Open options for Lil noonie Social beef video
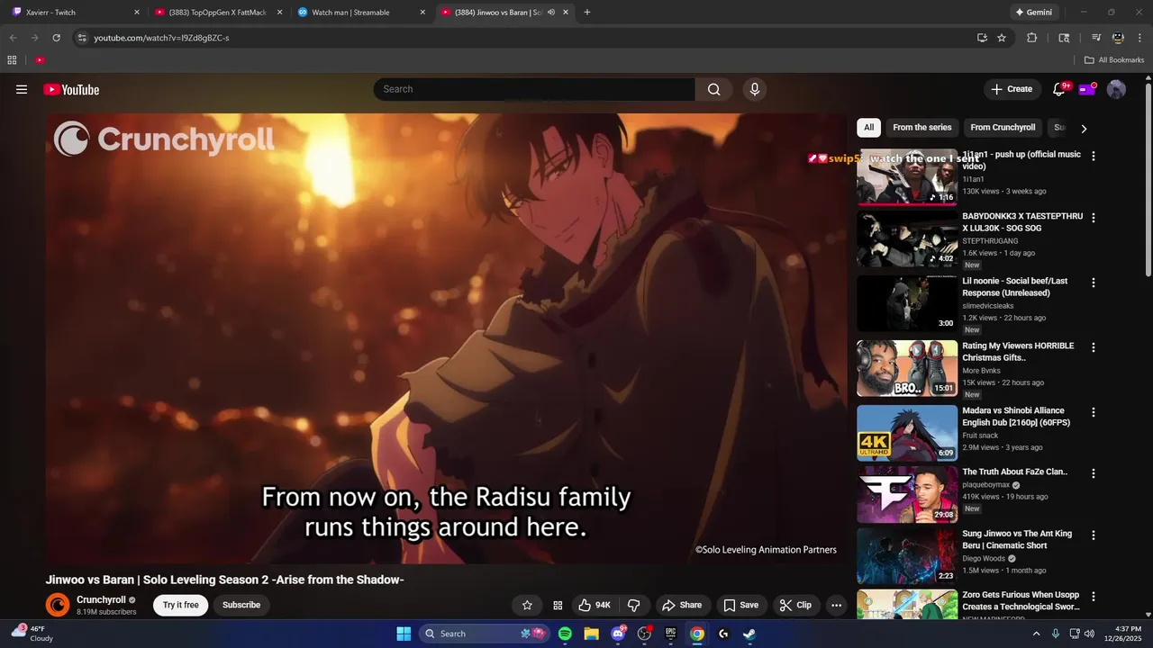 [1094, 283]
